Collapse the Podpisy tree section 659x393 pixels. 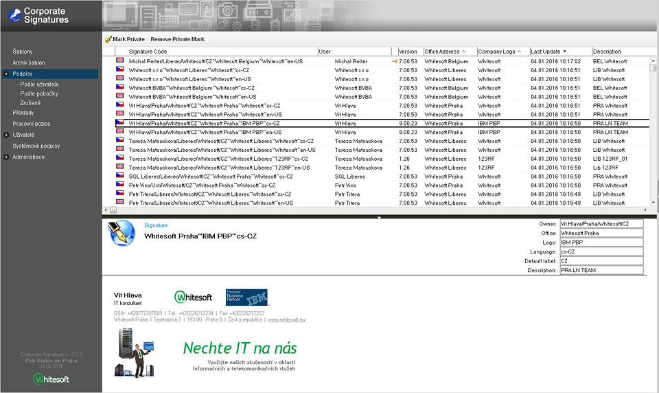pyautogui.click(x=5, y=74)
